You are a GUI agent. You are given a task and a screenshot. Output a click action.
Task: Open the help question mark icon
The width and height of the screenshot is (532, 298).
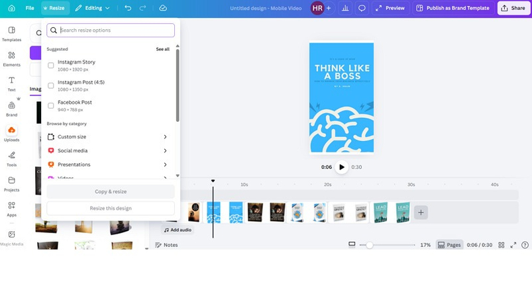point(525,245)
